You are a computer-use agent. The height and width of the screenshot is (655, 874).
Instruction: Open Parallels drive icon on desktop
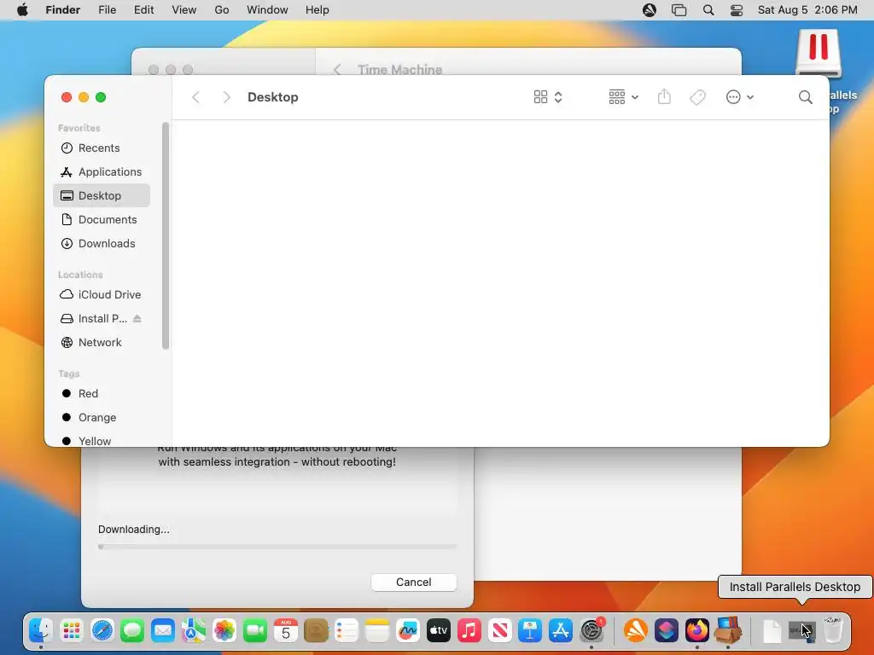click(819, 54)
